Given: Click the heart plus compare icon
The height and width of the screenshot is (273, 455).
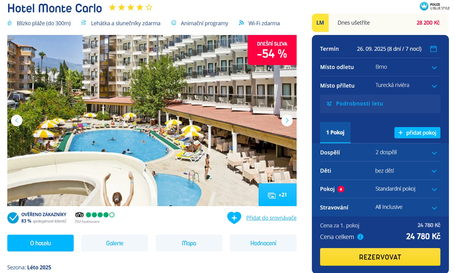Looking at the screenshot, I should pyautogui.click(x=234, y=218).
